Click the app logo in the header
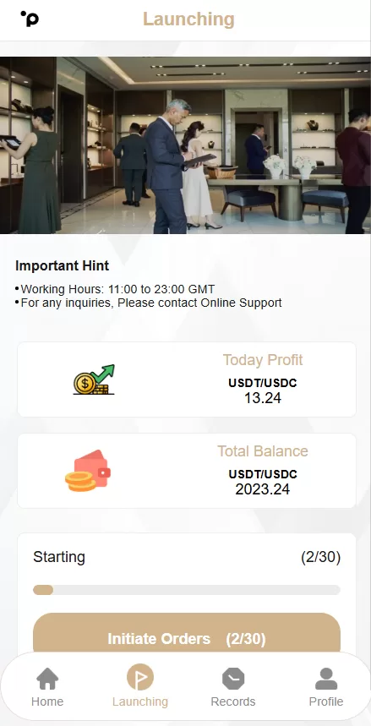This screenshot has width=371, height=726. coord(30,19)
